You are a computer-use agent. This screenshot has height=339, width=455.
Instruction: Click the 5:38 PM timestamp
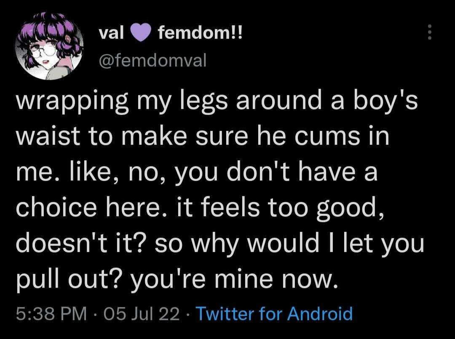51,314
